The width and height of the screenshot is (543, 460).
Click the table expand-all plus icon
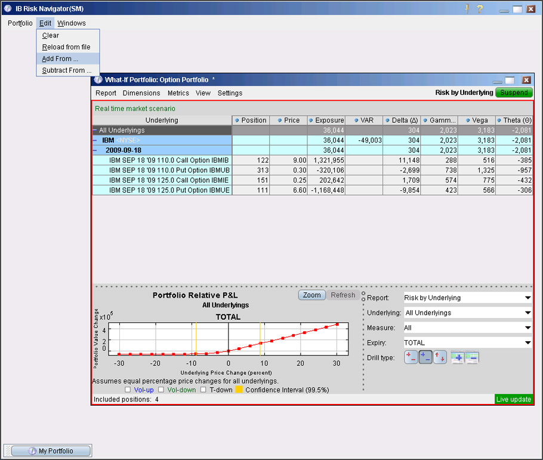tap(458, 357)
